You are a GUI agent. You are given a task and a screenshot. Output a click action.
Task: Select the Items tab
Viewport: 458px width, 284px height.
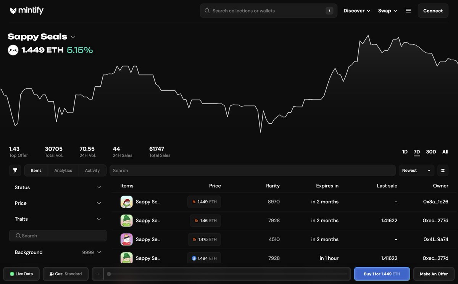point(36,170)
